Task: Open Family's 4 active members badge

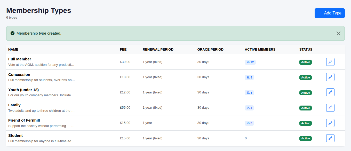Action: (x=249, y=108)
